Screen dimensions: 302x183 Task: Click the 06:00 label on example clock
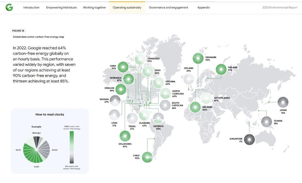point(55,150)
